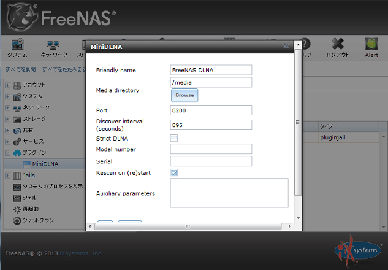The height and width of the screenshot is (270, 388).
Task: Click the Auxiliary parameters text area
Action: 229,193
